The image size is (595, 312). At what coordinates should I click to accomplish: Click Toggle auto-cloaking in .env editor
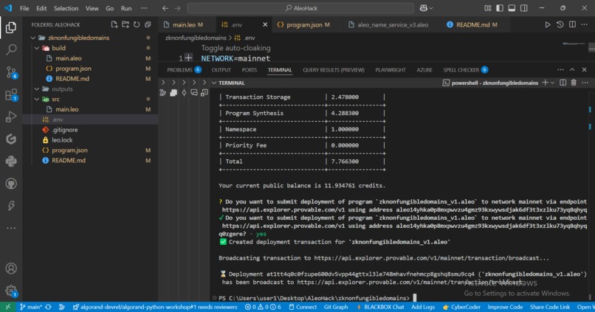click(x=235, y=48)
